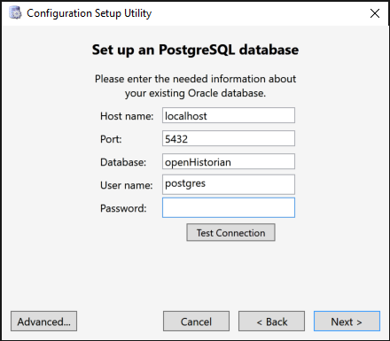Click the Test Connection button

[230, 233]
